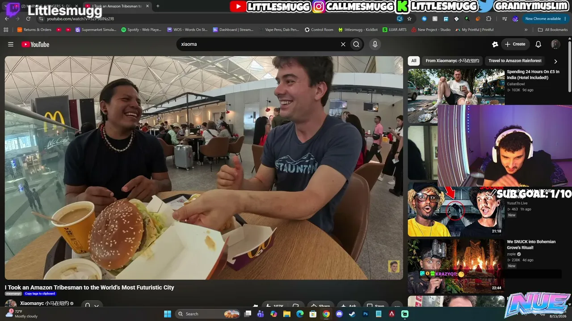Go to YouTube home via the logo
572x321 pixels.
coord(35,44)
